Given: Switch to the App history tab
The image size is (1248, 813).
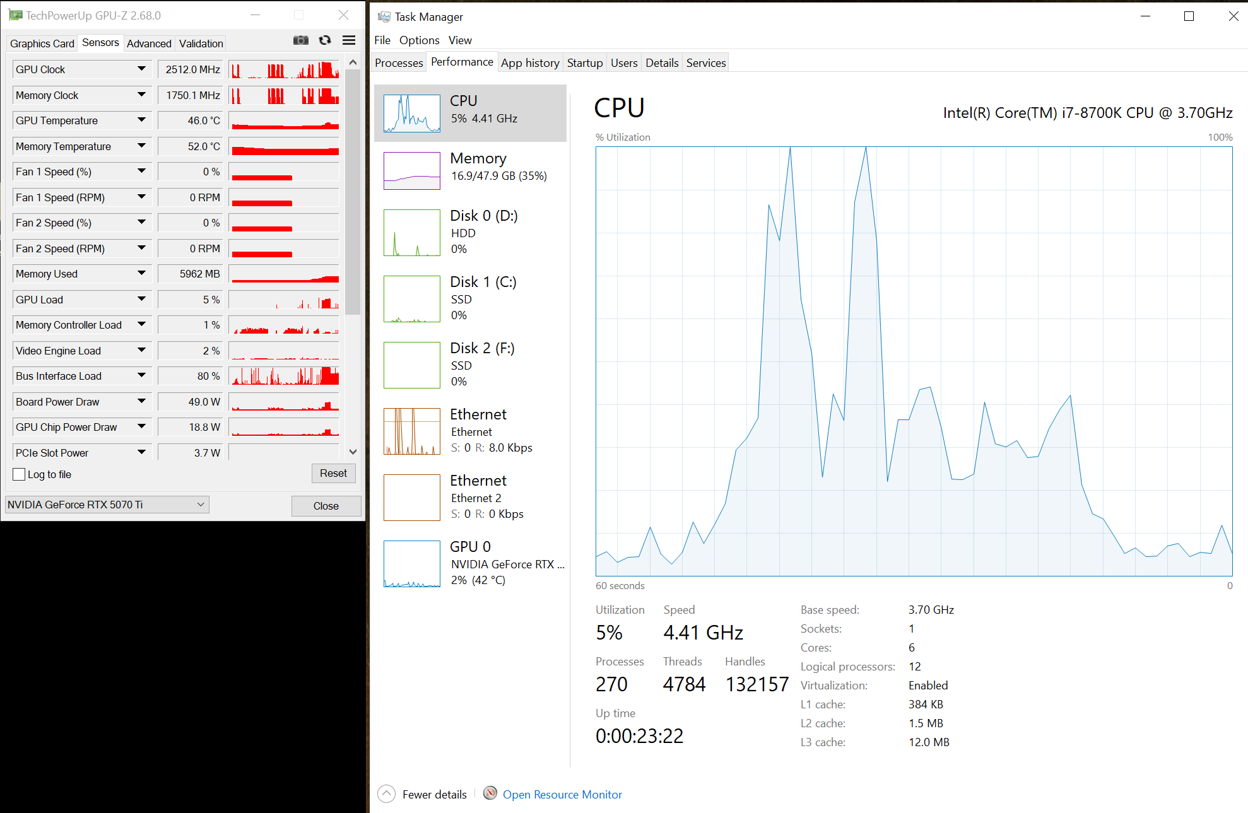Looking at the screenshot, I should 530,63.
